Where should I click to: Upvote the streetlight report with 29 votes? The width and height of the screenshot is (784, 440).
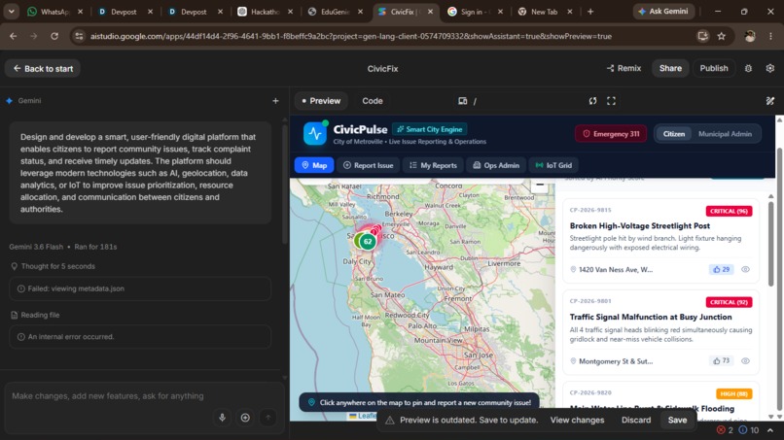point(721,270)
